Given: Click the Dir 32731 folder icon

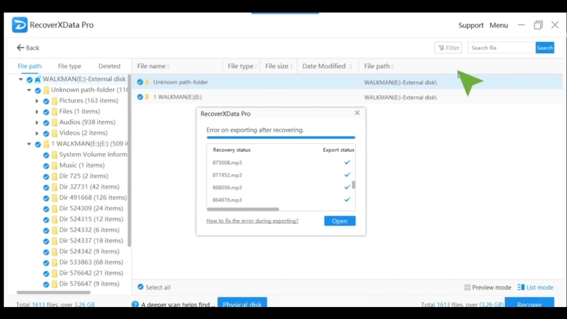Looking at the screenshot, I should coord(54,187).
